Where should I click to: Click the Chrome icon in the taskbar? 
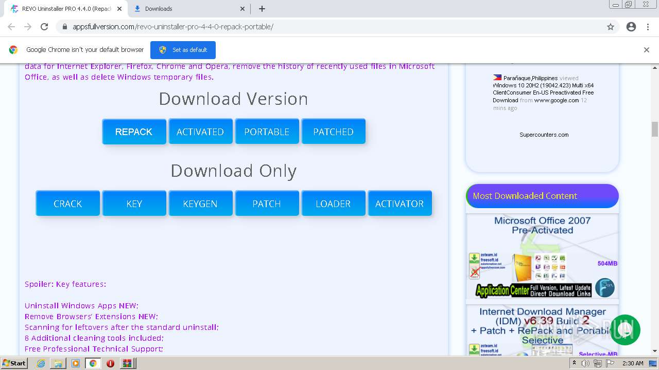(93, 363)
